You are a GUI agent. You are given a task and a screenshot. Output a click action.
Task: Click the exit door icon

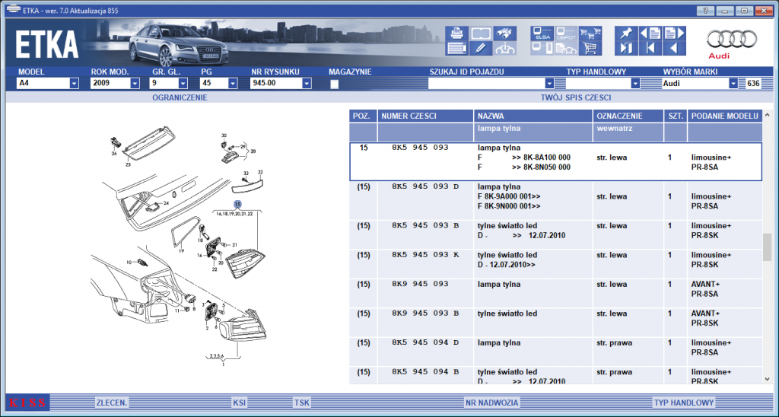[x=625, y=48]
